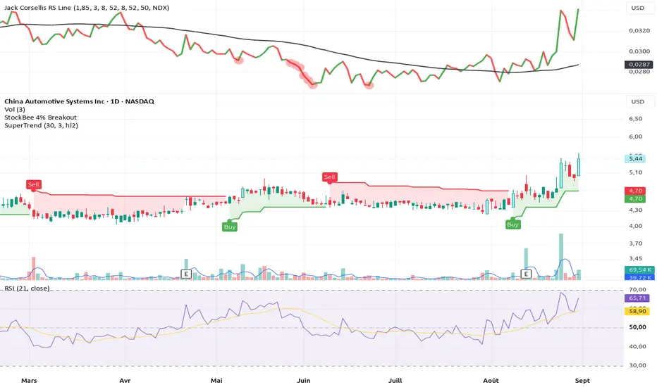The height and width of the screenshot is (387, 657).
Task: Select the SuperTrend (30, 3, hl2) legend
Action: 41,125
